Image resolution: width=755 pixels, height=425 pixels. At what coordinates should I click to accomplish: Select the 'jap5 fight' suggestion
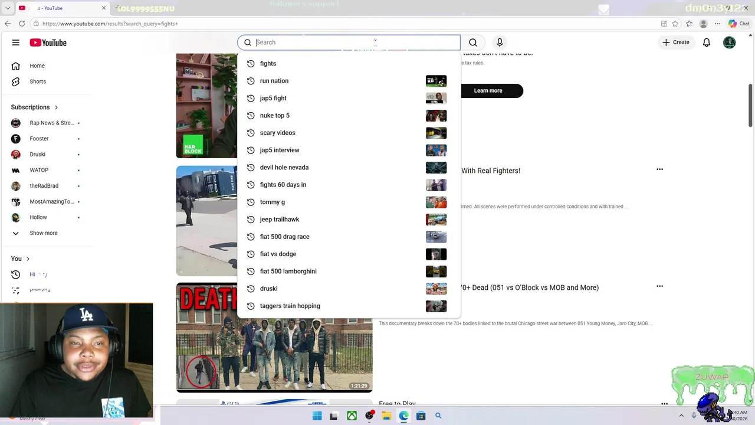[349, 98]
